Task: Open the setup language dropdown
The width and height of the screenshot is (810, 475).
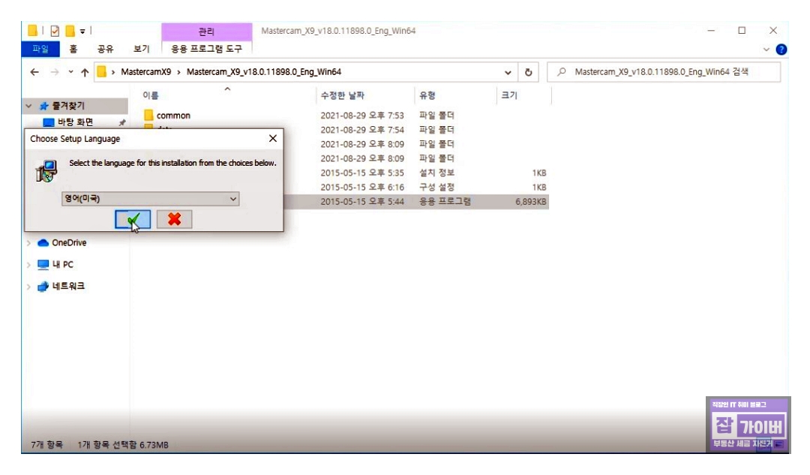Action: pyautogui.click(x=150, y=198)
